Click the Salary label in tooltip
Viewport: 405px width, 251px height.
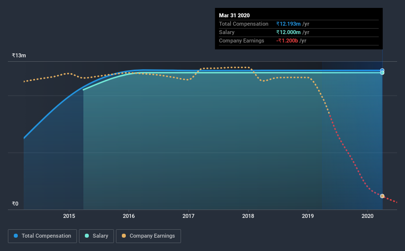pyautogui.click(x=226, y=32)
